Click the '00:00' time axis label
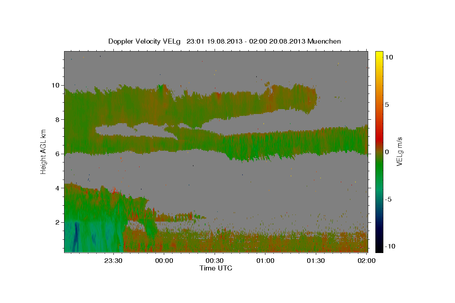 164,261
